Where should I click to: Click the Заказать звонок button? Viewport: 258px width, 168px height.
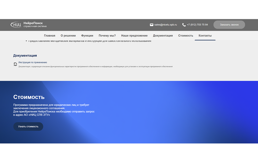pos(229,25)
